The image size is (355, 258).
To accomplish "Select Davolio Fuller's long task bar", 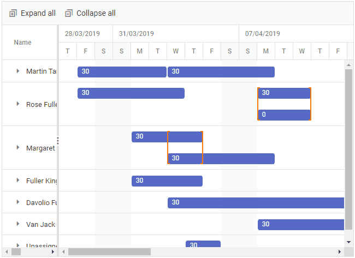I will pyautogui.click(x=256, y=202).
